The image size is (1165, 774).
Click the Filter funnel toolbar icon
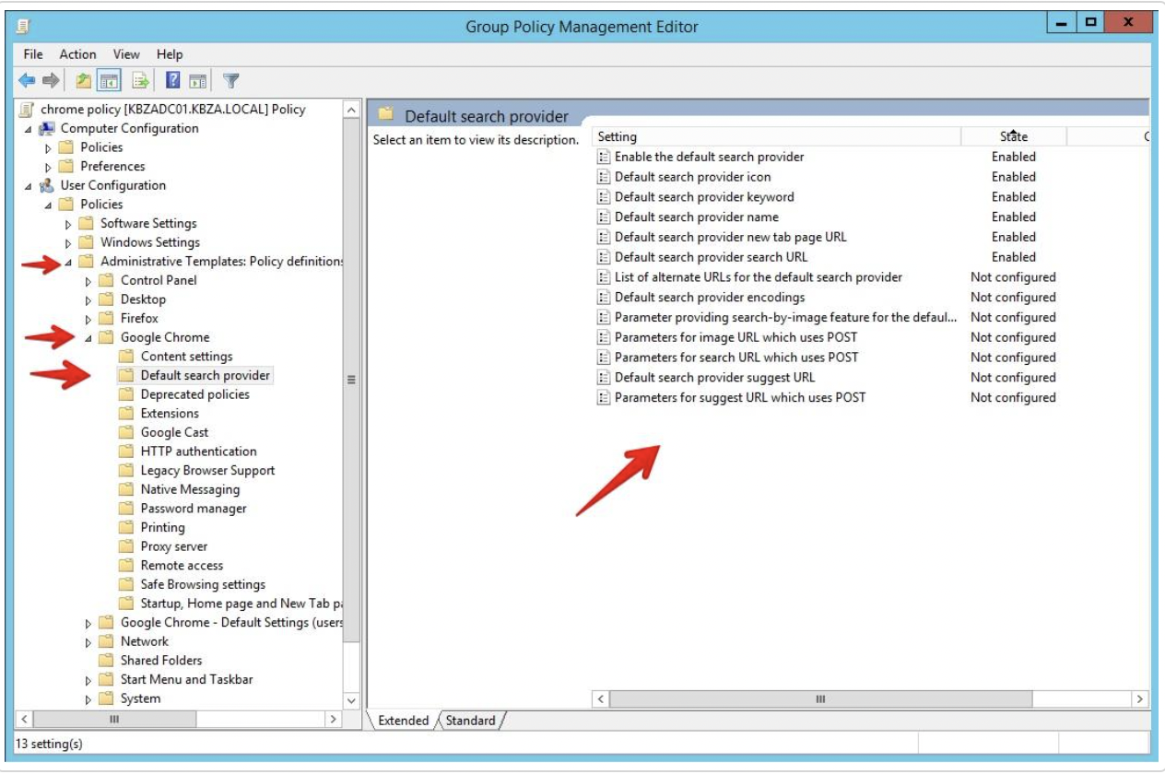[x=231, y=81]
